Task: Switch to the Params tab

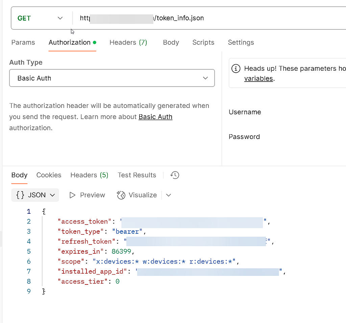Action: (23, 42)
